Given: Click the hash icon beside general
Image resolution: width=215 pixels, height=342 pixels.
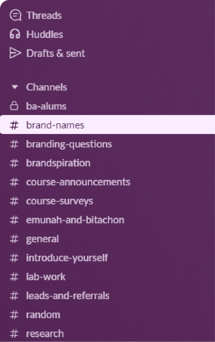Looking at the screenshot, I should (x=14, y=239).
